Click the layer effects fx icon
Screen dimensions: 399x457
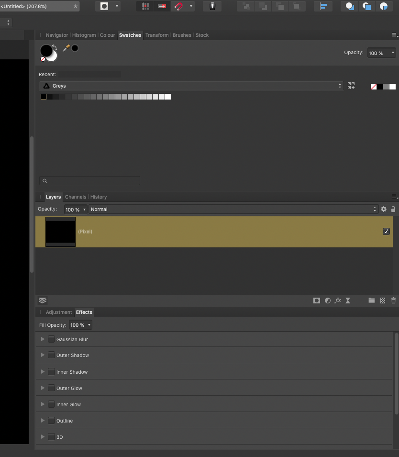point(338,301)
